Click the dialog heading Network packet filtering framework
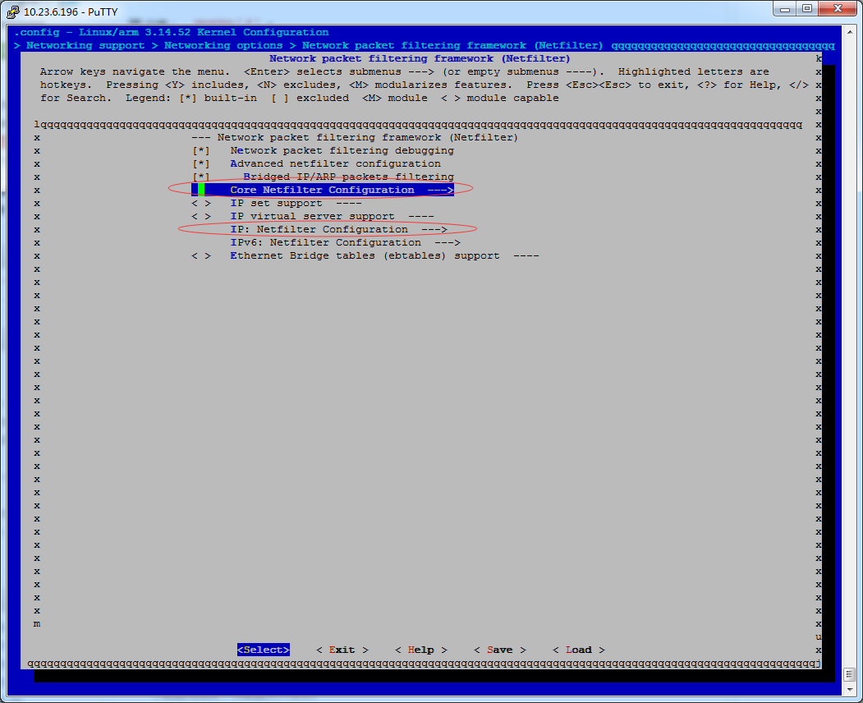This screenshot has height=703, width=863. point(420,58)
